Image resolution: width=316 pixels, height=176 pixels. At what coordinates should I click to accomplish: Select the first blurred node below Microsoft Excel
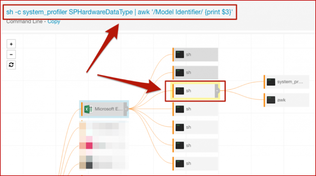[102, 126]
